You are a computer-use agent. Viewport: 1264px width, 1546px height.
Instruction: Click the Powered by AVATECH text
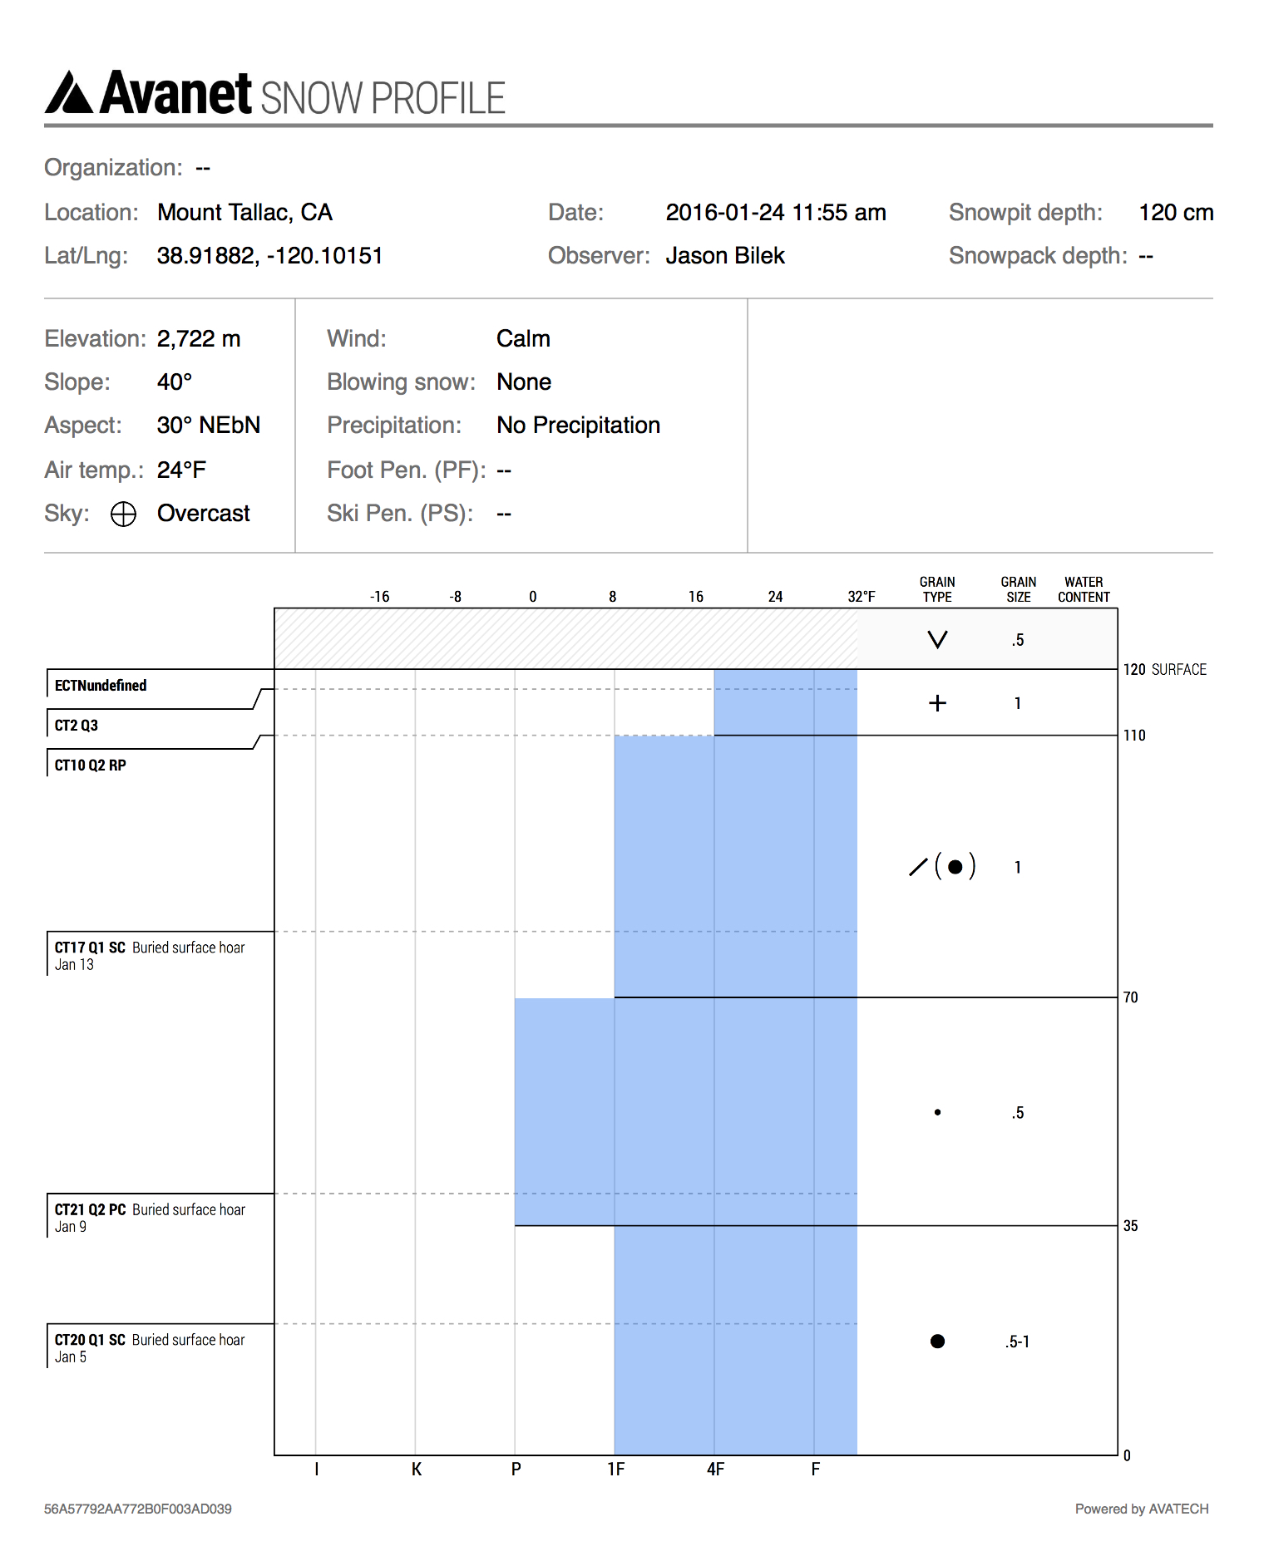tap(1141, 1509)
